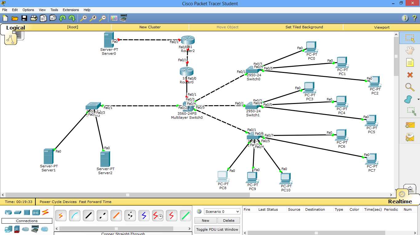Choose the Resize Shape tool
Viewport: 420px width, 235px height.
pos(411,111)
